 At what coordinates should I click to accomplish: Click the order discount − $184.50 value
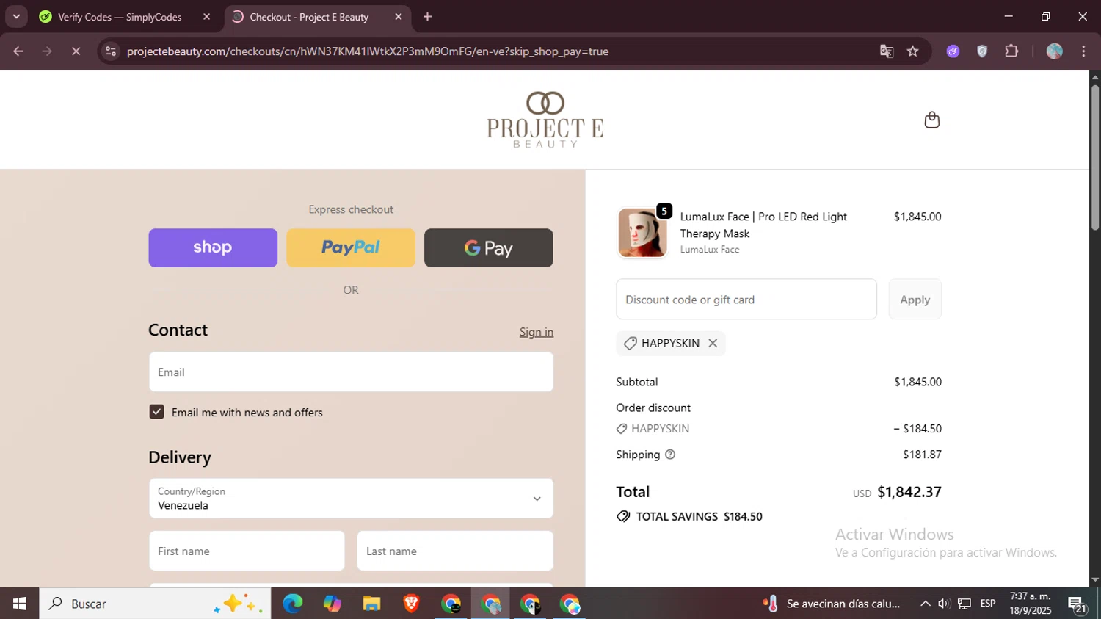coord(917,429)
